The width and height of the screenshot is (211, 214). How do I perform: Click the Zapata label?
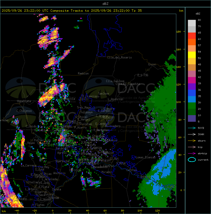coord(56,189)
